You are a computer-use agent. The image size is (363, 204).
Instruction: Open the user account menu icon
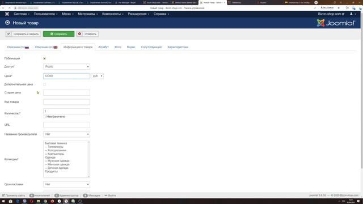click(x=353, y=14)
